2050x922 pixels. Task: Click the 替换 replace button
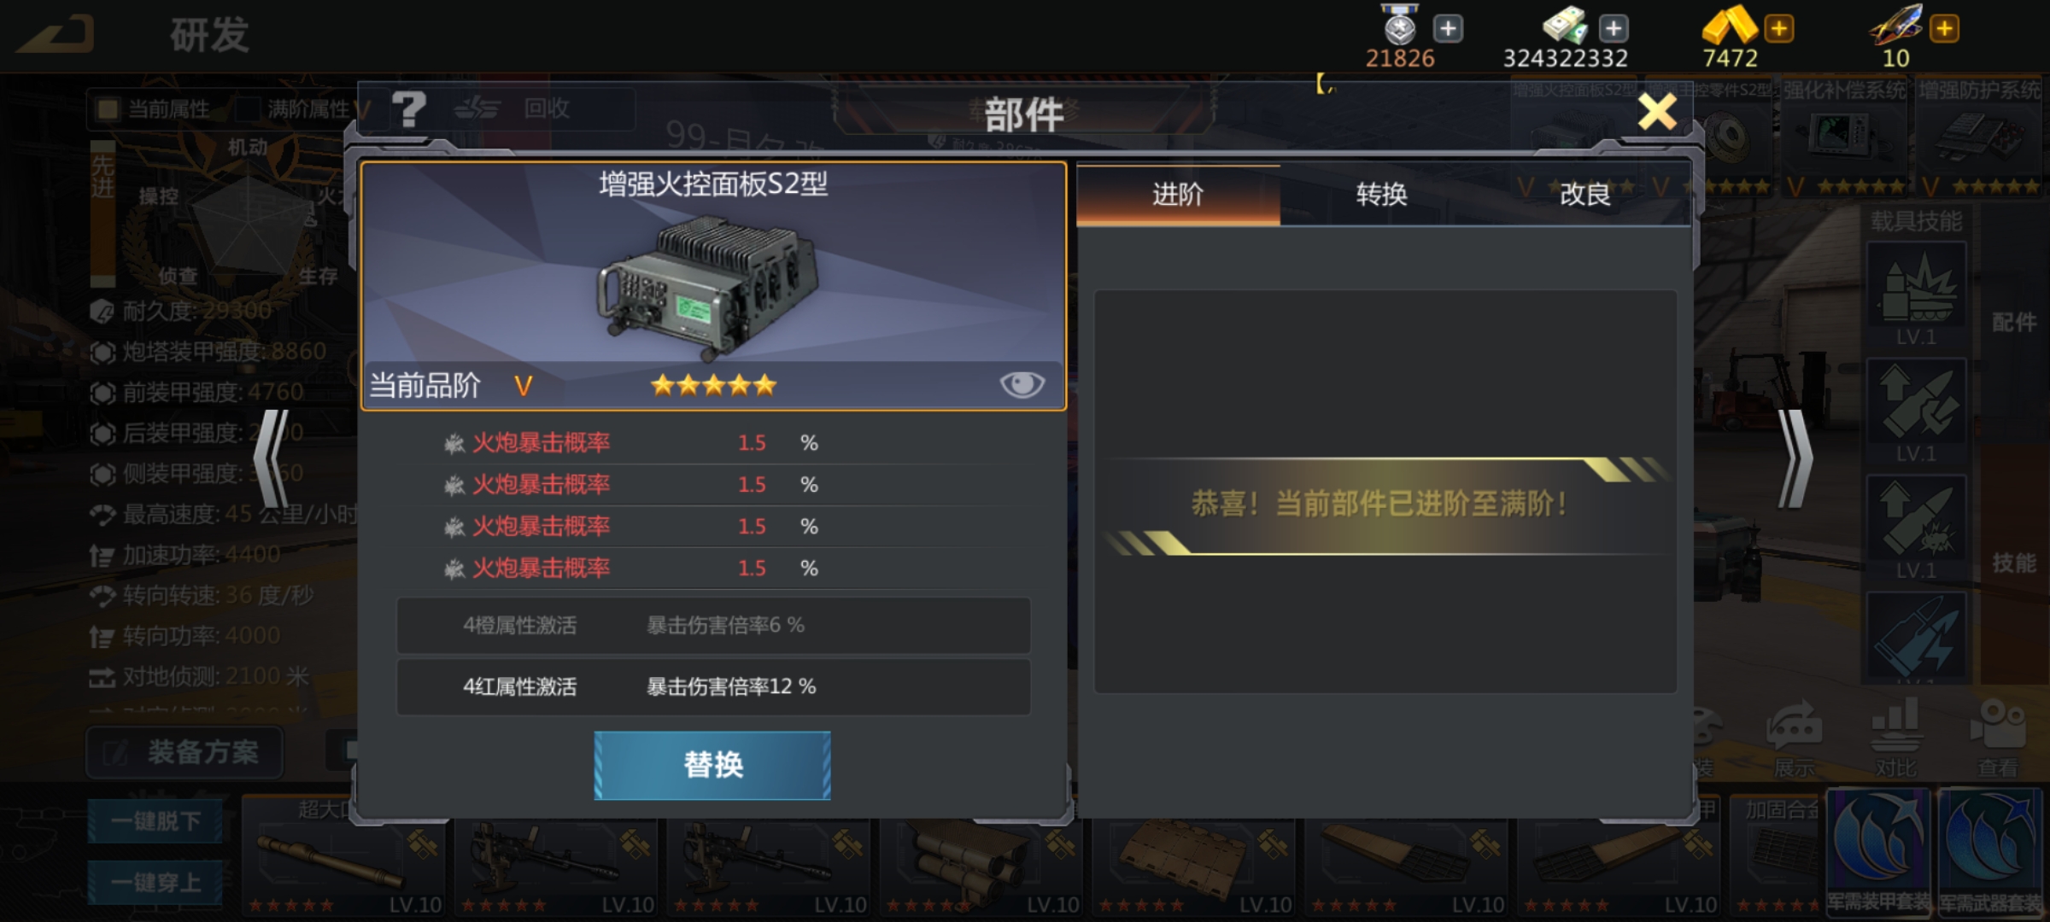[x=712, y=765]
